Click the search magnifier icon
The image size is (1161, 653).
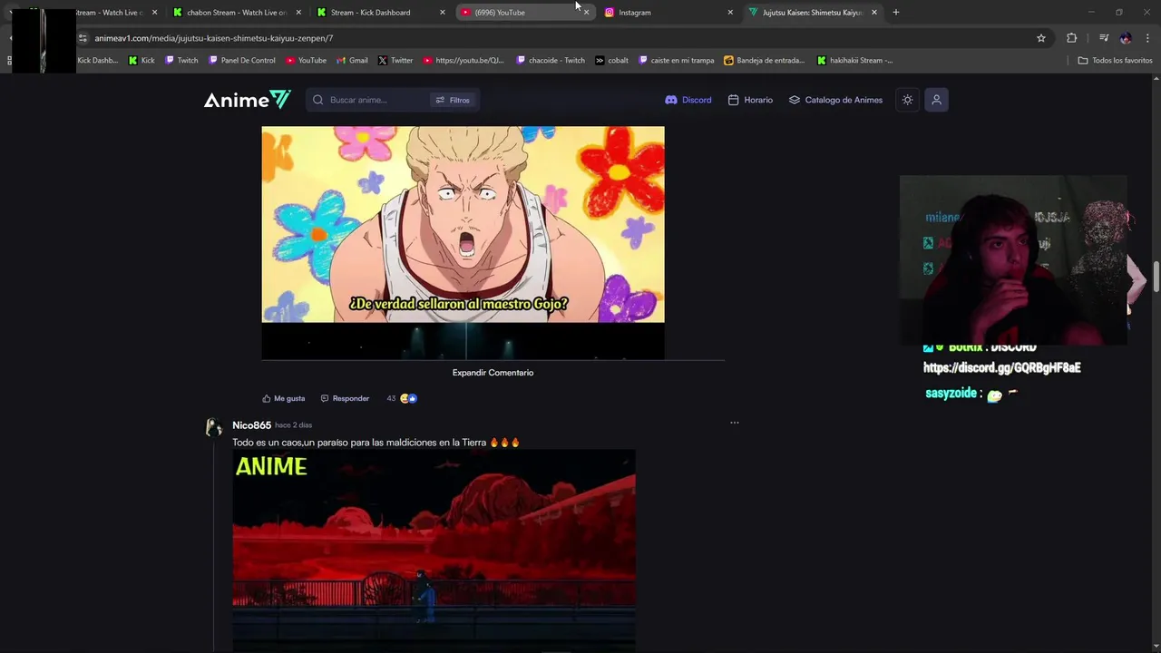click(318, 100)
